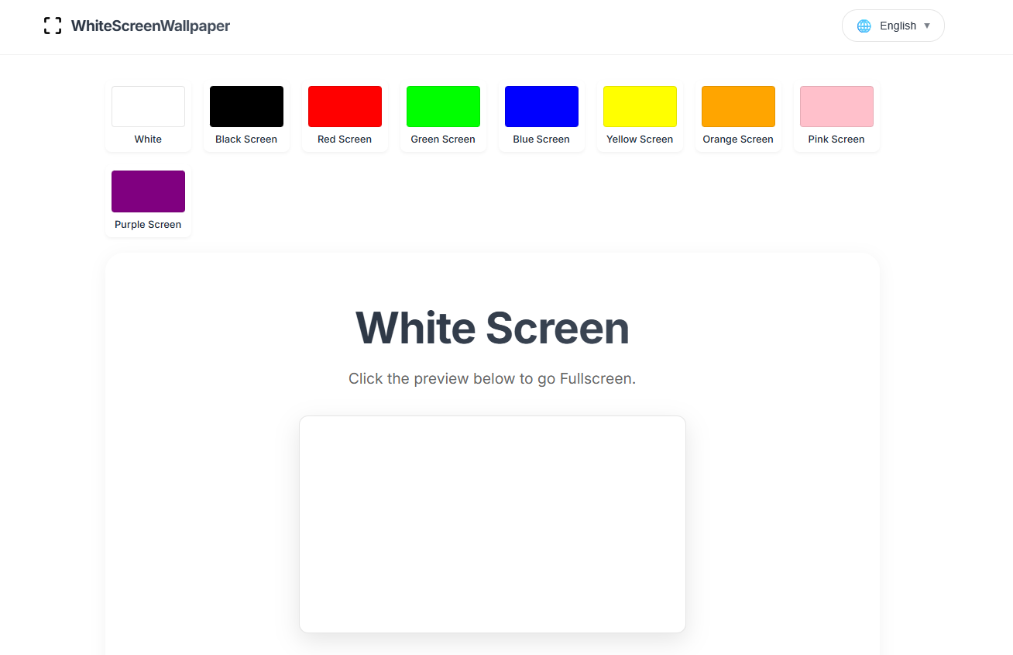Click the fullscreen frame logo icon
The width and height of the screenshot is (1013, 655).
[x=52, y=25]
